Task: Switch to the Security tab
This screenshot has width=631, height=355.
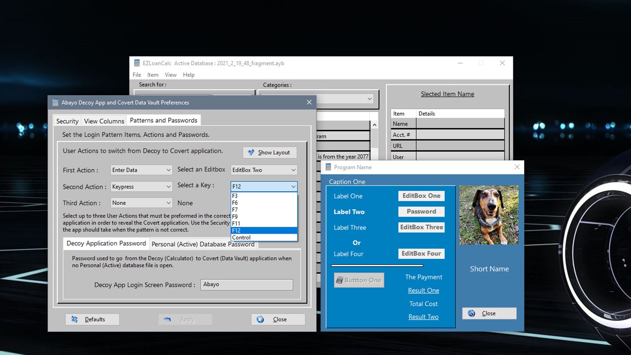Action: click(x=67, y=121)
